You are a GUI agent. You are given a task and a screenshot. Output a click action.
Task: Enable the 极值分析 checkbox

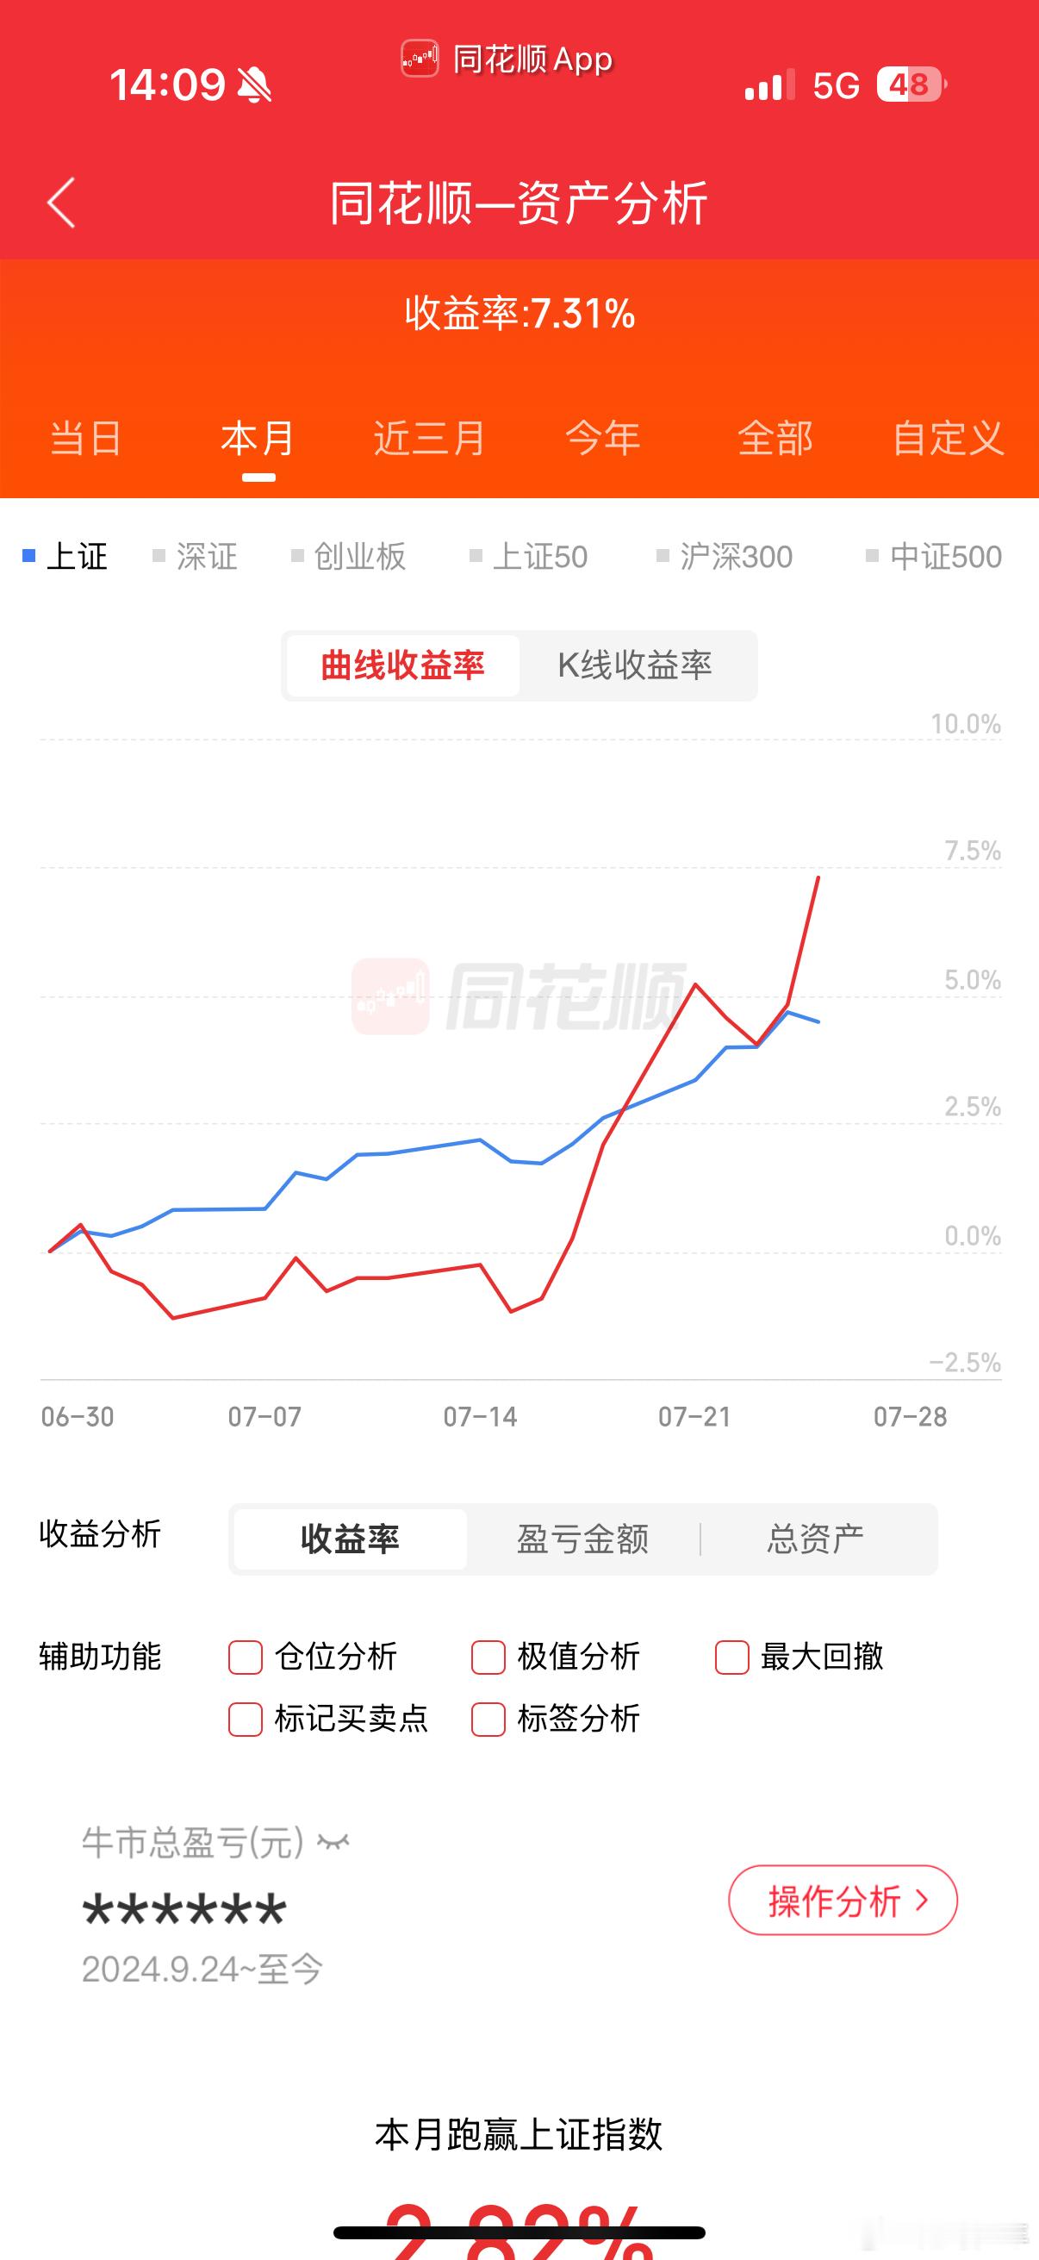pos(488,1658)
